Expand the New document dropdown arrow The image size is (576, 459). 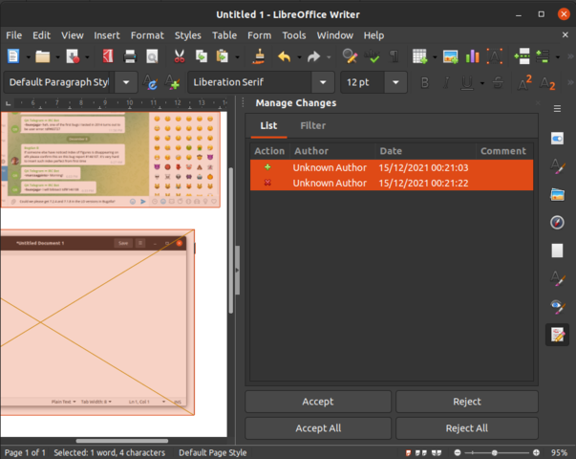[x=28, y=57]
